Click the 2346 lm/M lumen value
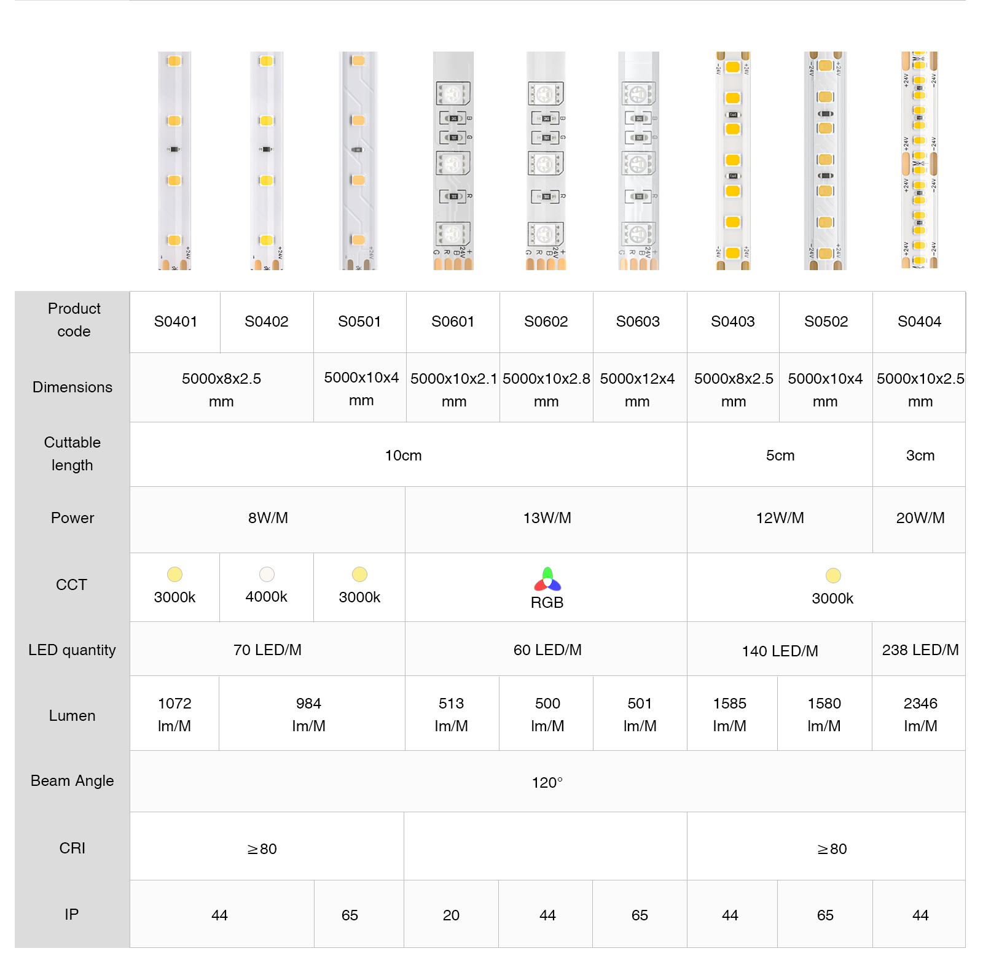This screenshot has width=983, height=959. 919,713
